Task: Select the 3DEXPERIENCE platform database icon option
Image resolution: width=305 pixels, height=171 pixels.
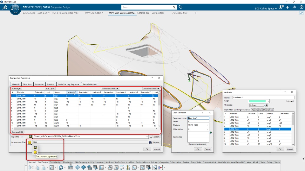Action: [x=35, y=152]
